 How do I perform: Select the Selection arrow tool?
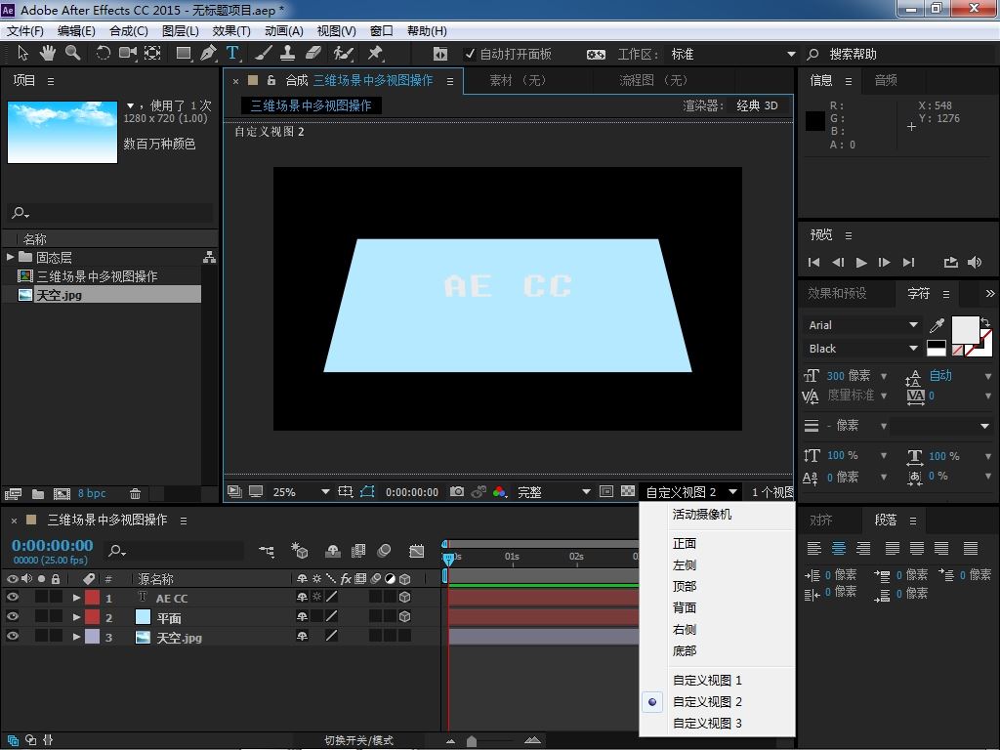[x=23, y=54]
